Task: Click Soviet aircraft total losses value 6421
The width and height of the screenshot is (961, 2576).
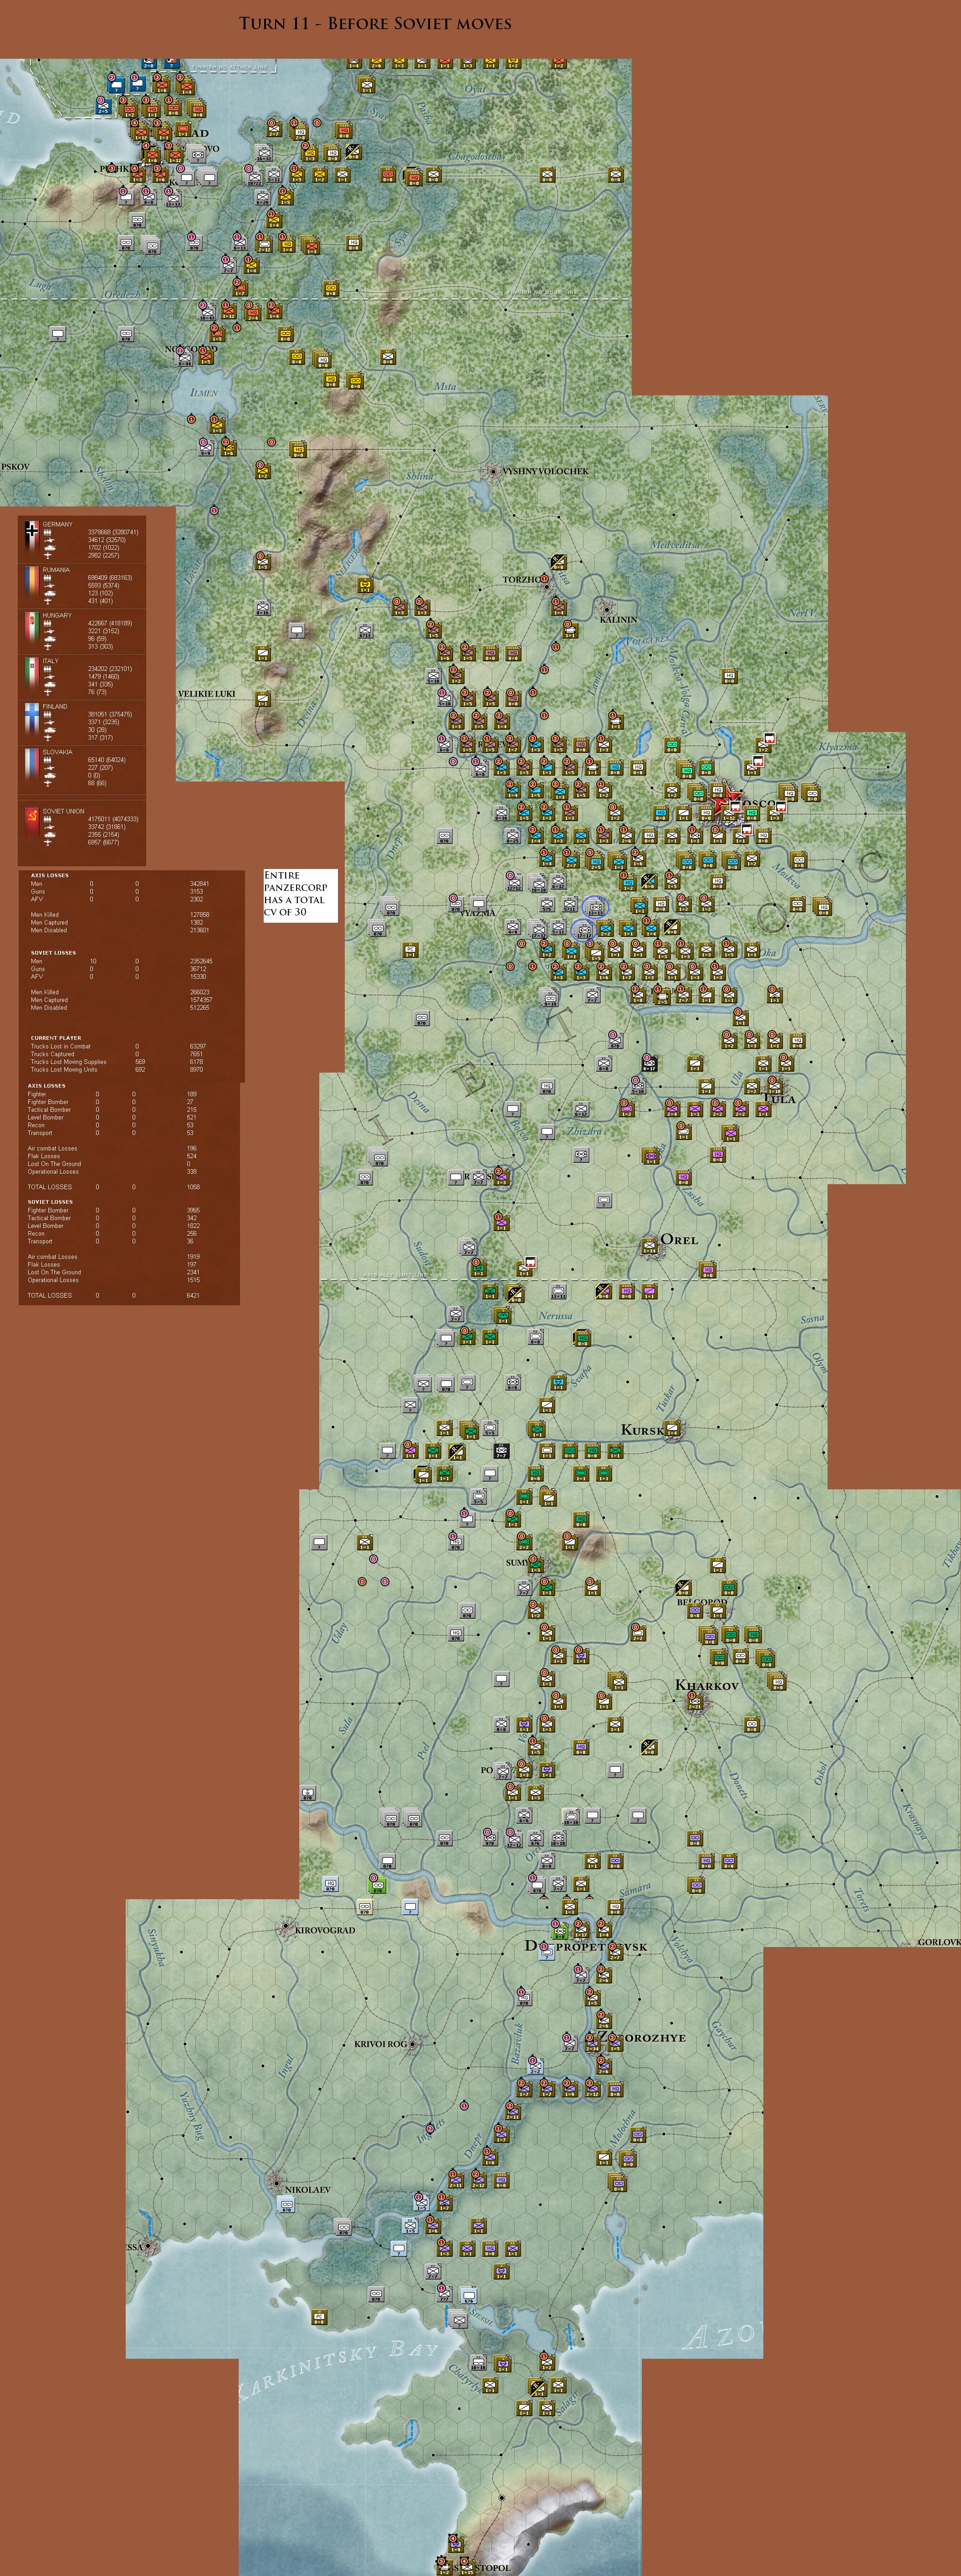Action: tap(193, 1295)
